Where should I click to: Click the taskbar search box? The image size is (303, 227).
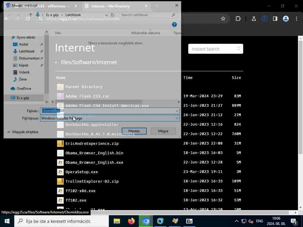pyautogui.click(x=62, y=221)
